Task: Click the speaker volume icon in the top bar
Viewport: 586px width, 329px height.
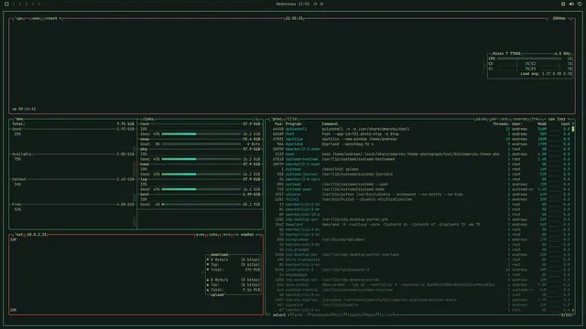Action: pos(571,4)
